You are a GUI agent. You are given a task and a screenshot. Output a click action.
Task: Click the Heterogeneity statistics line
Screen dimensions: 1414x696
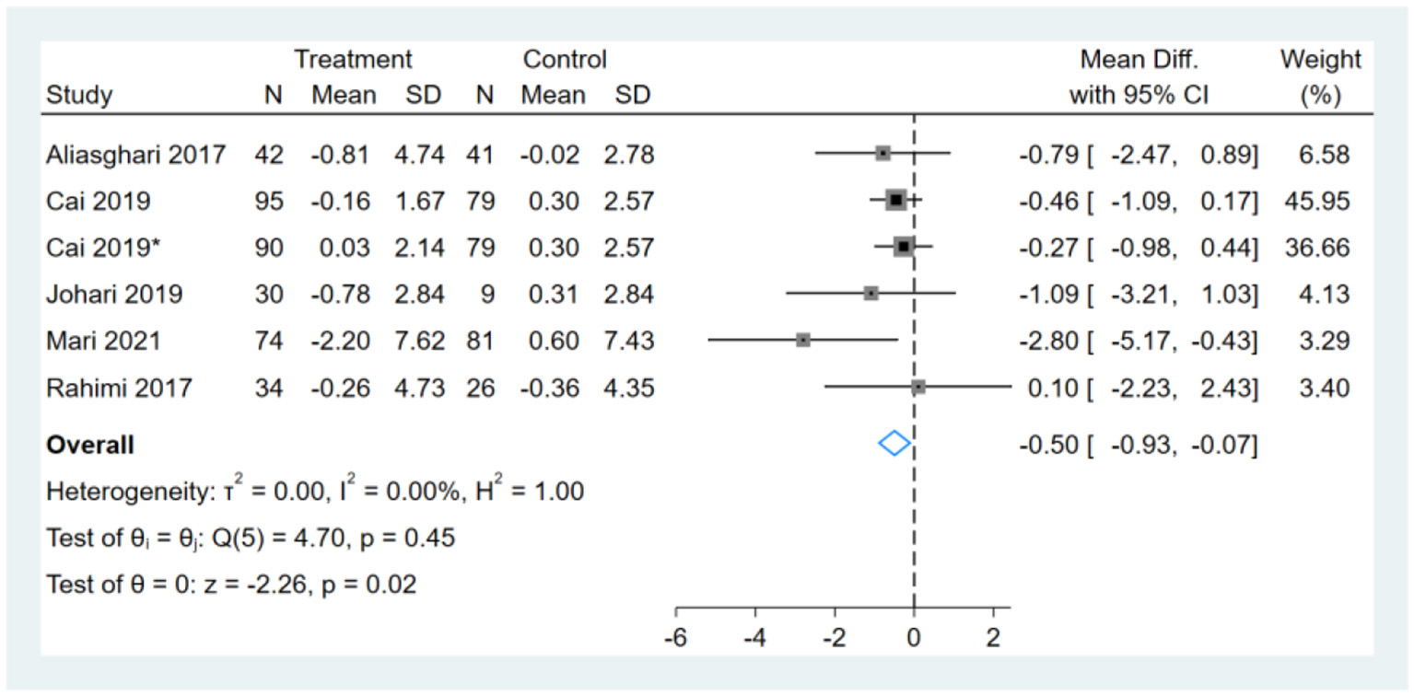[x=315, y=492]
